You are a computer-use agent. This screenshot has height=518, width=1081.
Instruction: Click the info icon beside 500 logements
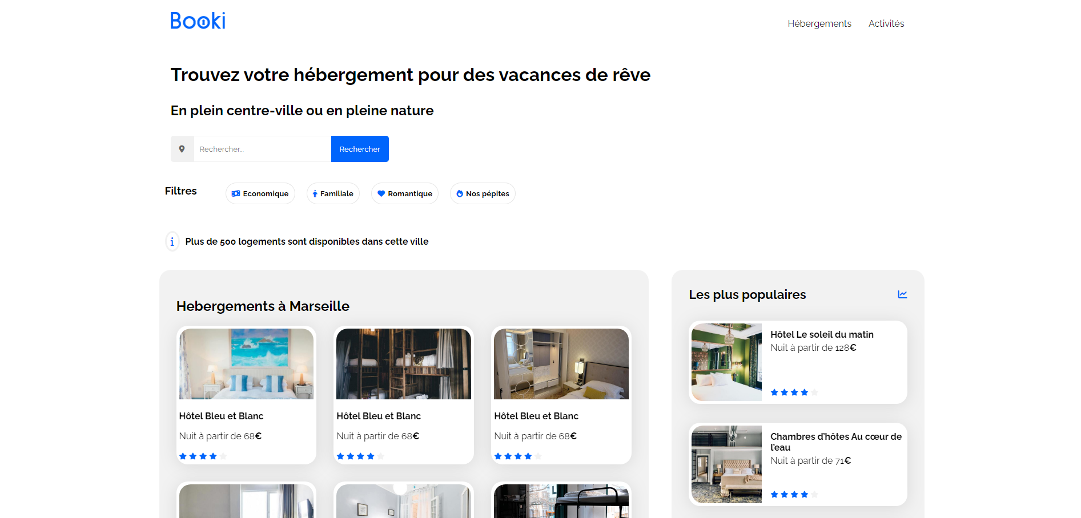tap(172, 242)
